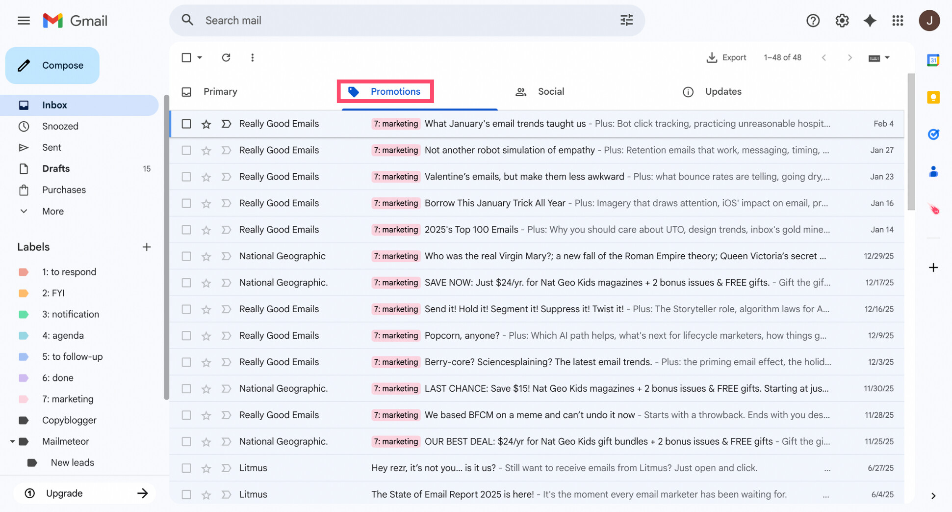Switch to the Social tab
Screen dimensions: 952x512
(550, 91)
